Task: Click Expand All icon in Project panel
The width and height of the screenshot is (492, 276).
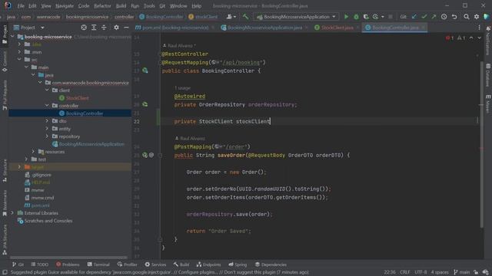Action: coord(94,28)
